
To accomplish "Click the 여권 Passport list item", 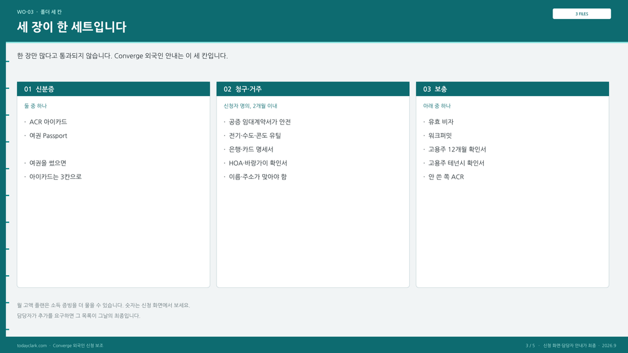I will 48,135.
